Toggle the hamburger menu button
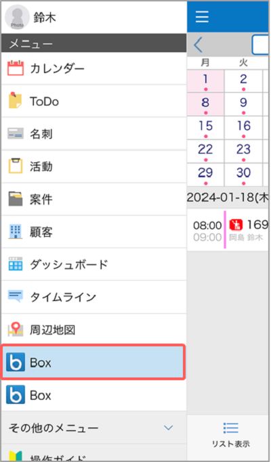This screenshot has height=462, width=271. coord(202,16)
